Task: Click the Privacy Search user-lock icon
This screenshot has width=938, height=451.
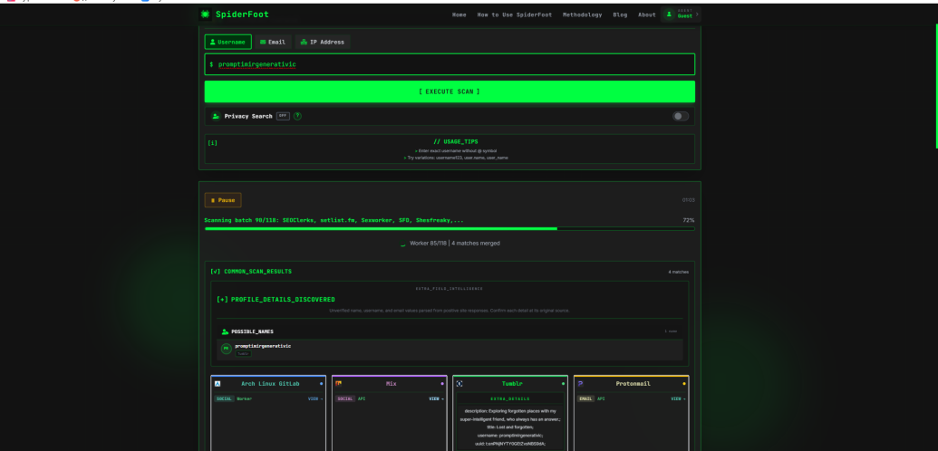Action: coord(216,116)
